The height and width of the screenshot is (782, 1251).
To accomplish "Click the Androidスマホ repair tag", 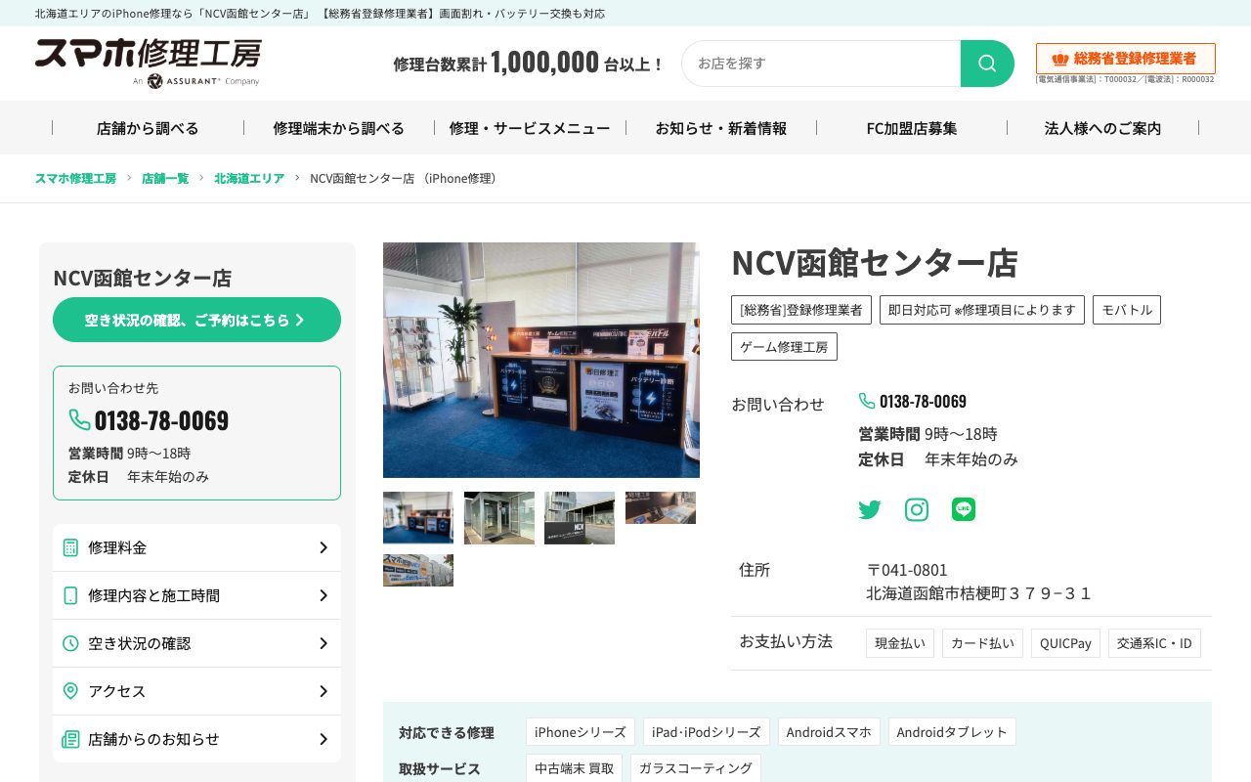I will coord(829,732).
